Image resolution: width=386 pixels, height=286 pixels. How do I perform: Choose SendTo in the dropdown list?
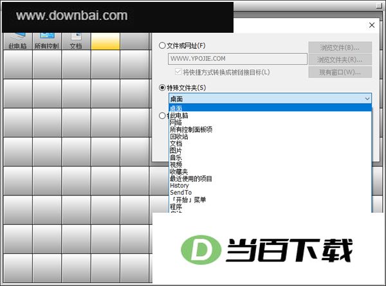(270, 193)
